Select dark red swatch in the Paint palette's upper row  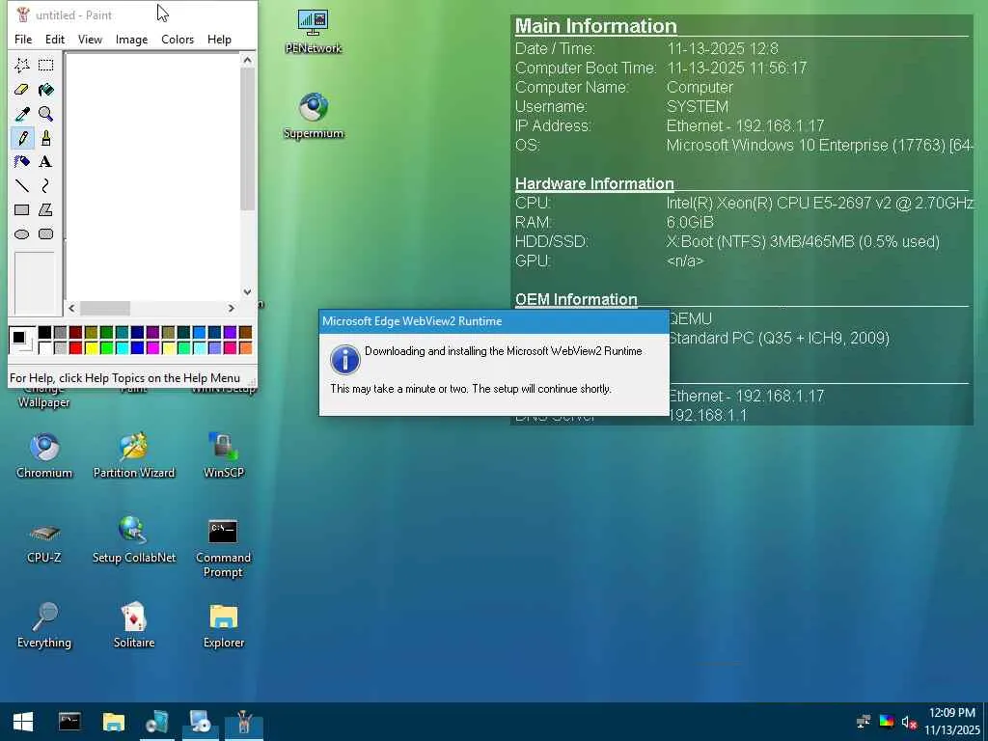click(75, 332)
